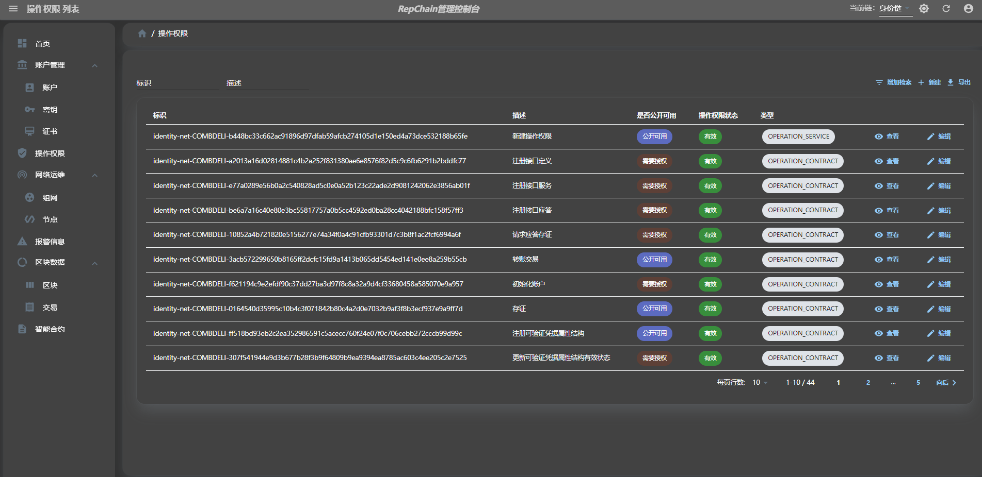Collapse the 网络运维 sidebar group
Viewport: 982px width, 477px height.
click(95, 175)
